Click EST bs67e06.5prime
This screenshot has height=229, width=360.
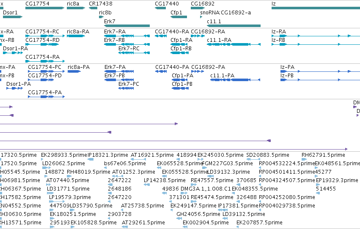point(106,168)
